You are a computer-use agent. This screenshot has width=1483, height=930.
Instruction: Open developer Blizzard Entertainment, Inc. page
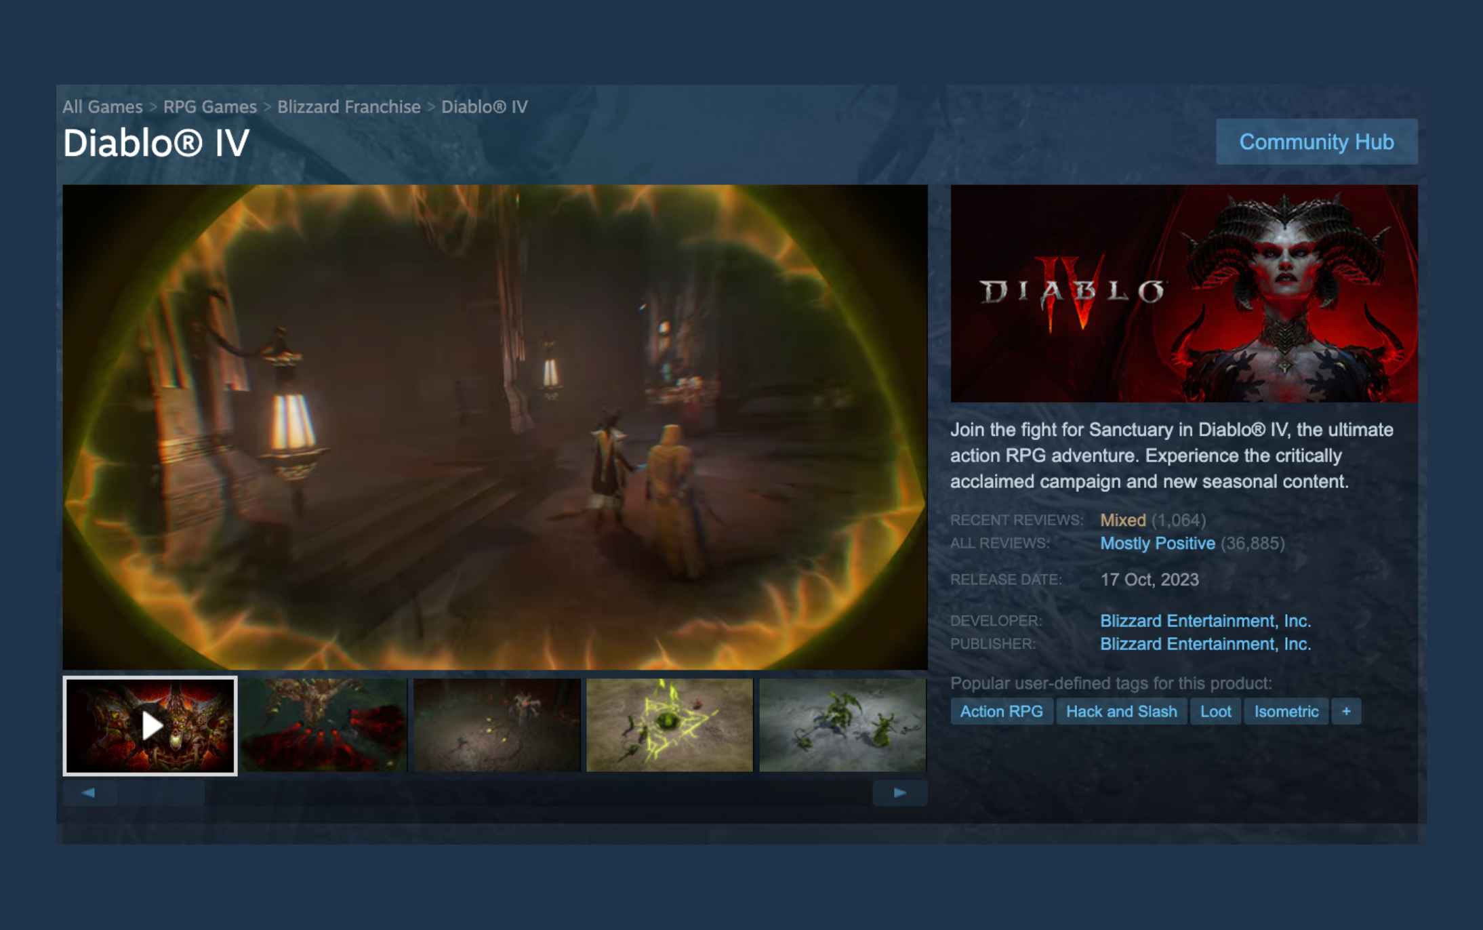1205,620
